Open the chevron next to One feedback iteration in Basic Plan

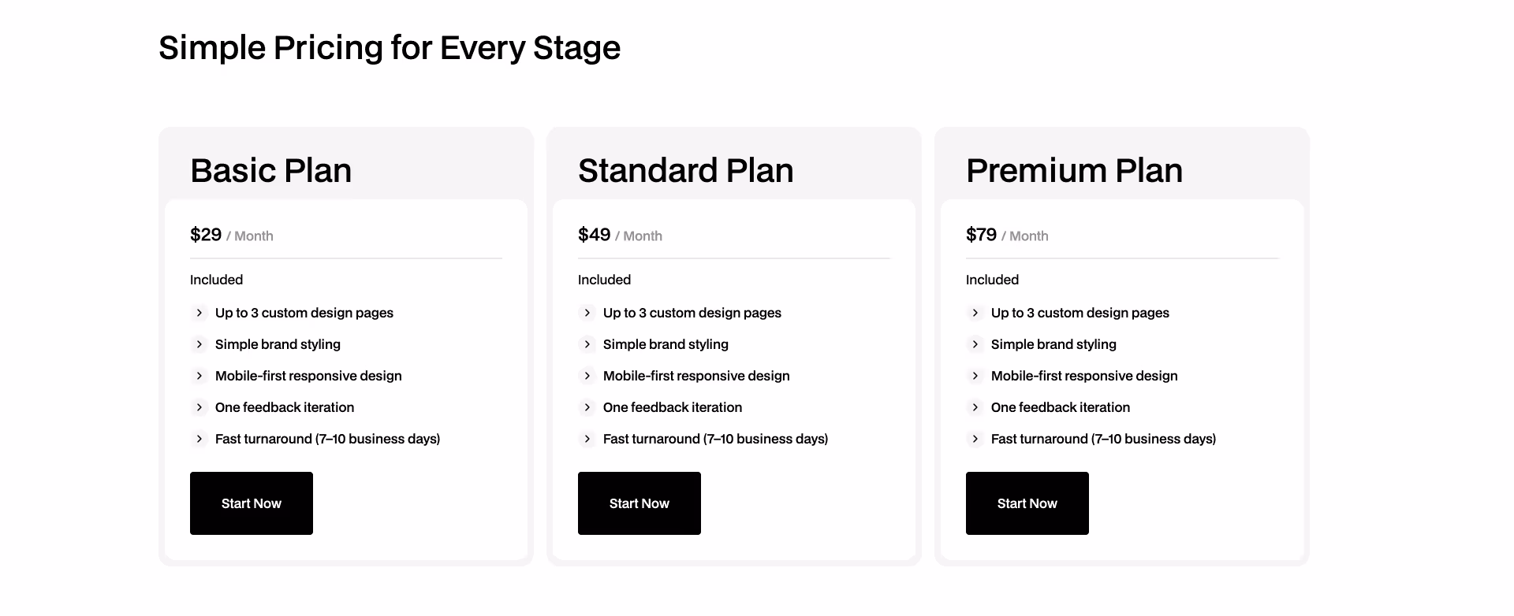[x=200, y=407]
